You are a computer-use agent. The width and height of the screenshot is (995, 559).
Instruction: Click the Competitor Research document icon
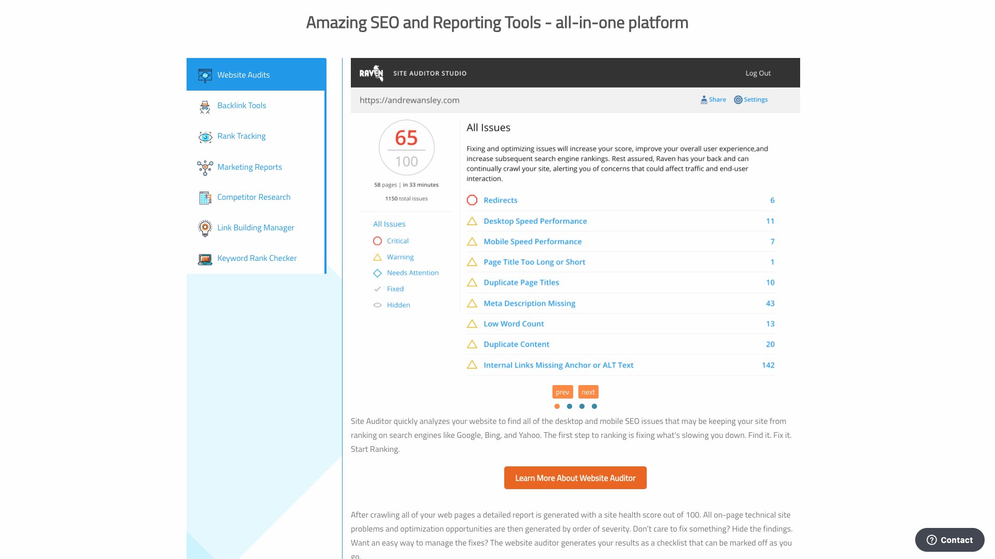(x=205, y=198)
